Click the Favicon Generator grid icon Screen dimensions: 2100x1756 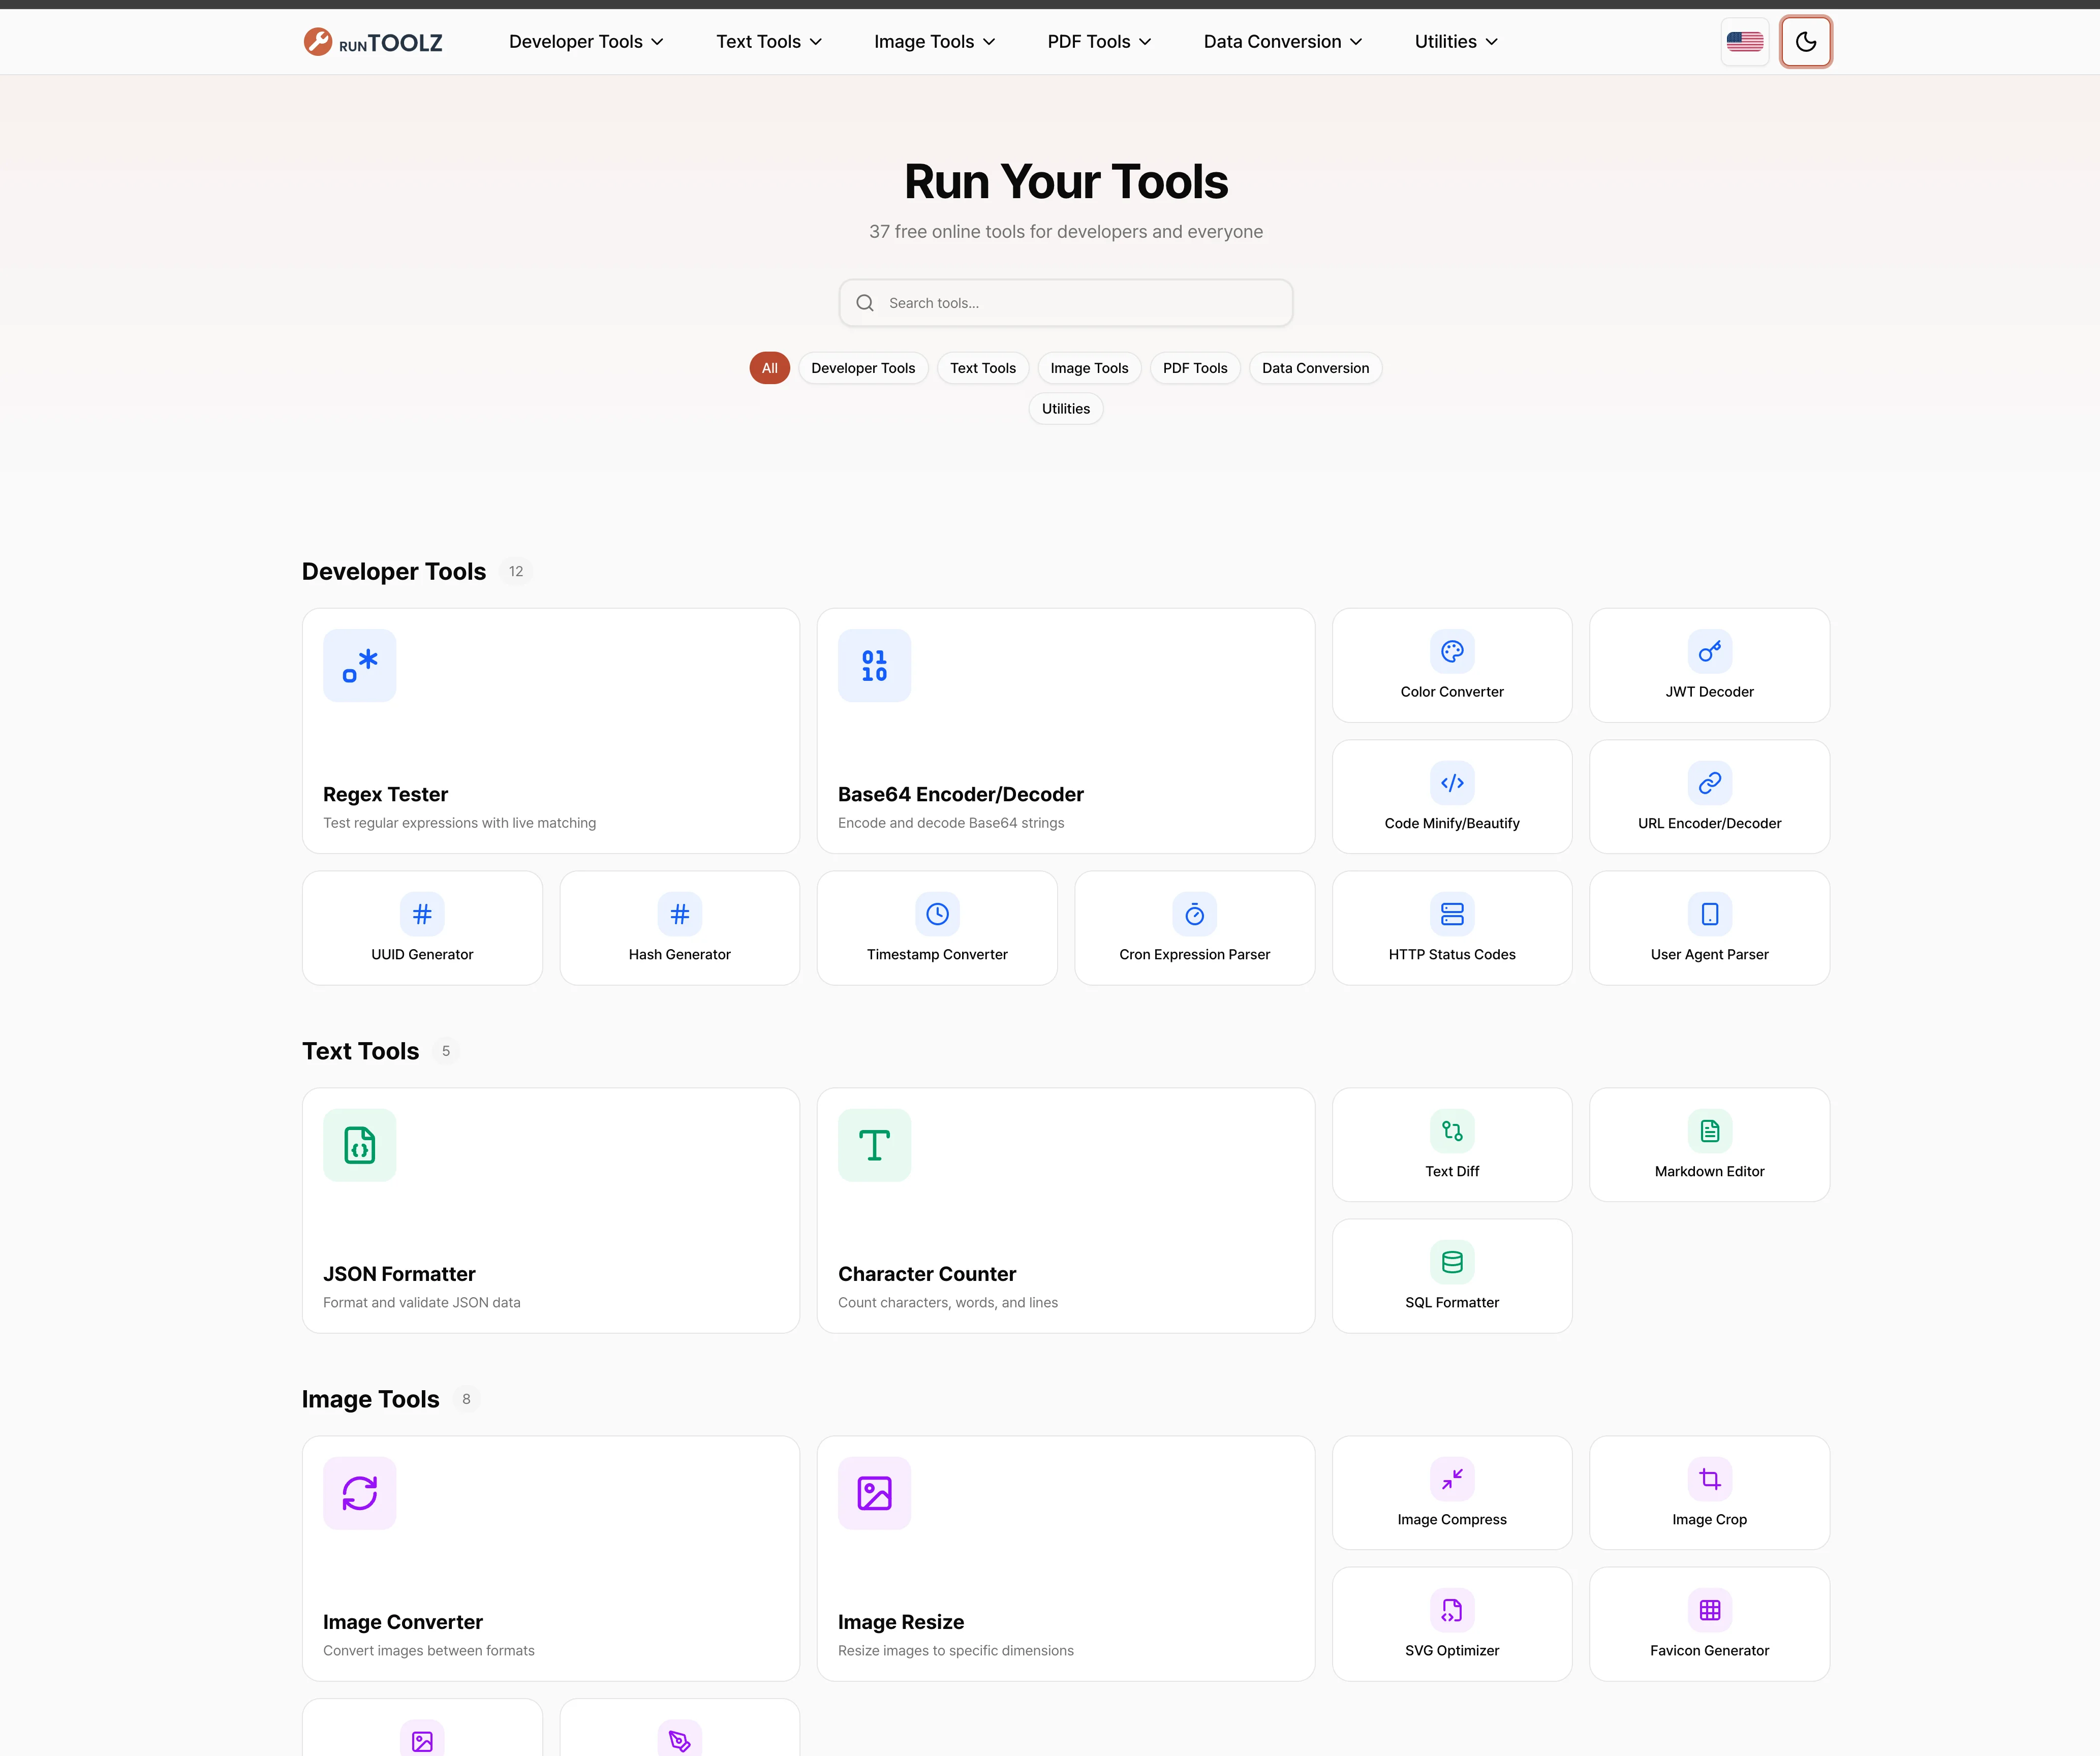coord(1709,1610)
